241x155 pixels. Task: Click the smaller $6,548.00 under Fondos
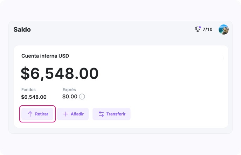click(x=34, y=97)
